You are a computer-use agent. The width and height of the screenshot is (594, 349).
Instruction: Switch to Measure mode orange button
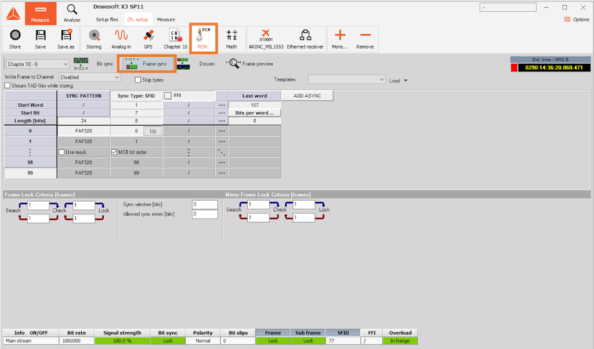click(41, 14)
